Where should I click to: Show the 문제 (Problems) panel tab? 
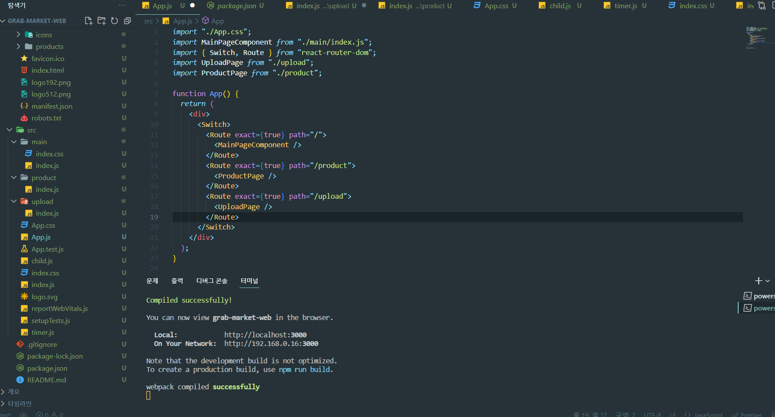tap(152, 281)
